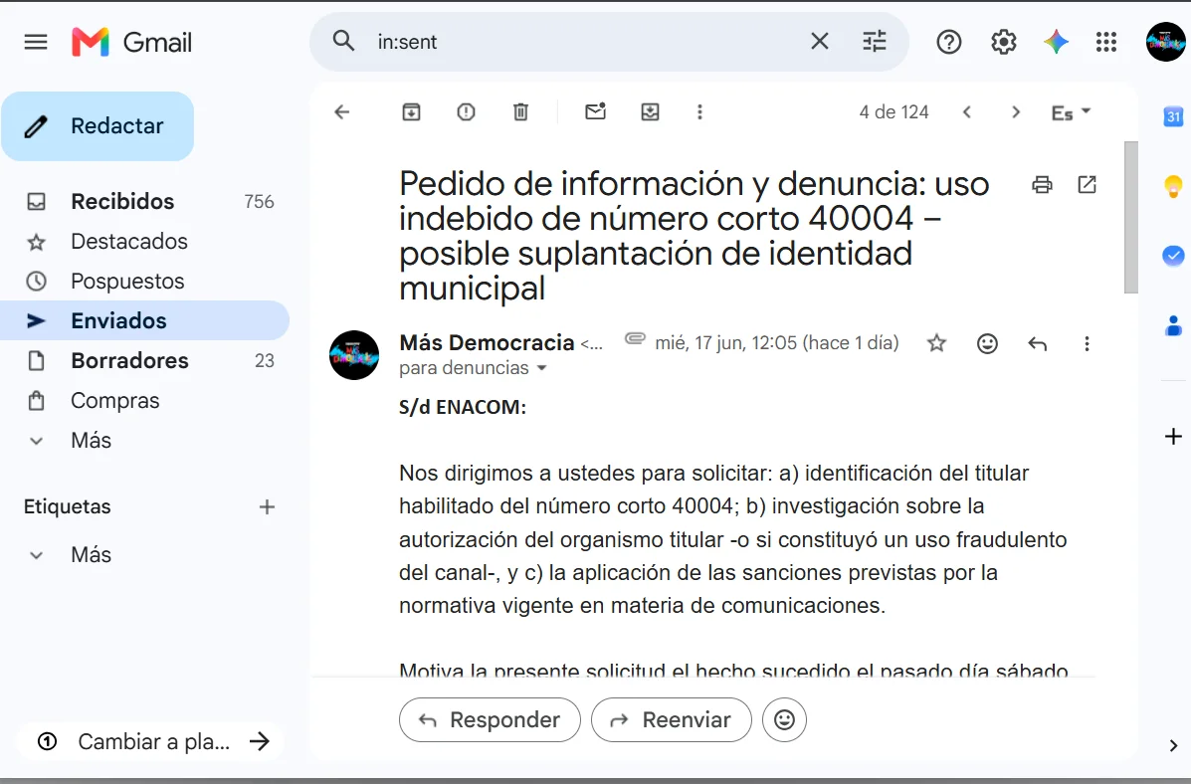Star the Más Democracia message
This screenshot has width=1191, height=784.
click(x=936, y=343)
